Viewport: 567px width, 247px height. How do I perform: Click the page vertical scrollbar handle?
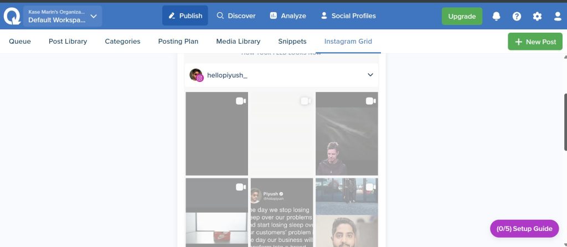point(565,122)
